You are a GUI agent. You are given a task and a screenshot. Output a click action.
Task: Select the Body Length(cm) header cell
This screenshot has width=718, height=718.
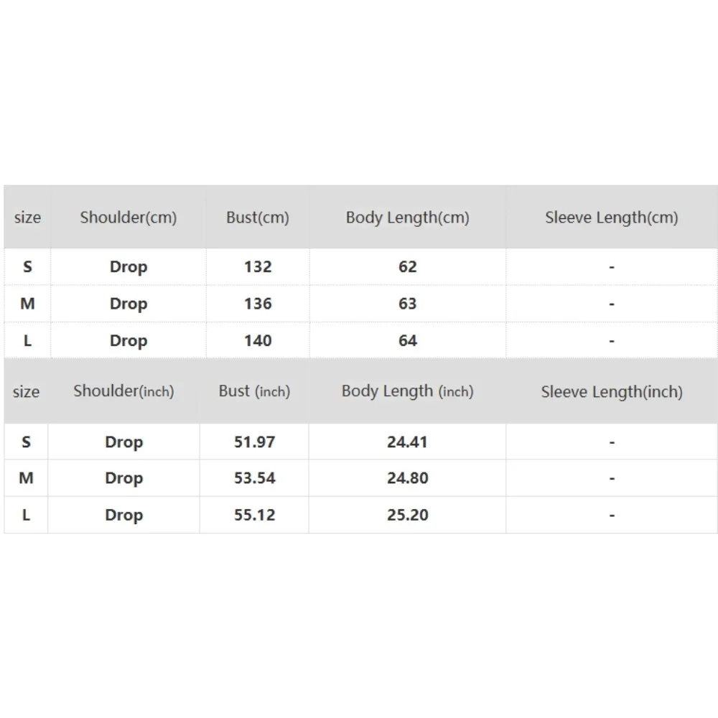(x=407, y=218)
